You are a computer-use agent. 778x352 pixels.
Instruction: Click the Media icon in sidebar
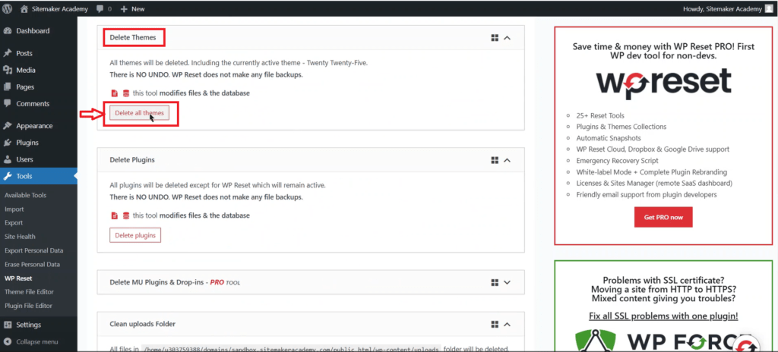[8, 70]
